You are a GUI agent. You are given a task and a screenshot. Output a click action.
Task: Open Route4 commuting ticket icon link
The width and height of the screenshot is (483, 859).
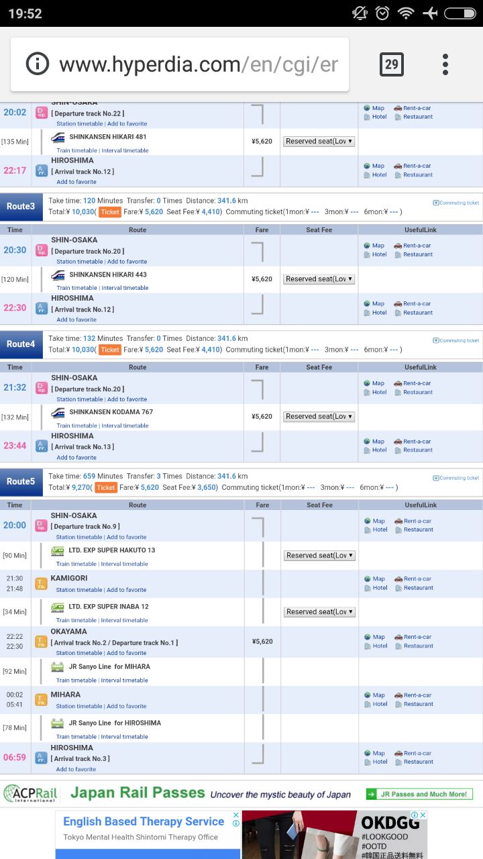pyautogui.click(x=456, y=340)
